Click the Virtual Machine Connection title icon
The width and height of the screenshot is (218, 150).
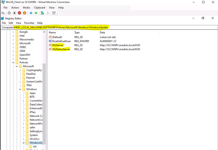pos(3,2)
